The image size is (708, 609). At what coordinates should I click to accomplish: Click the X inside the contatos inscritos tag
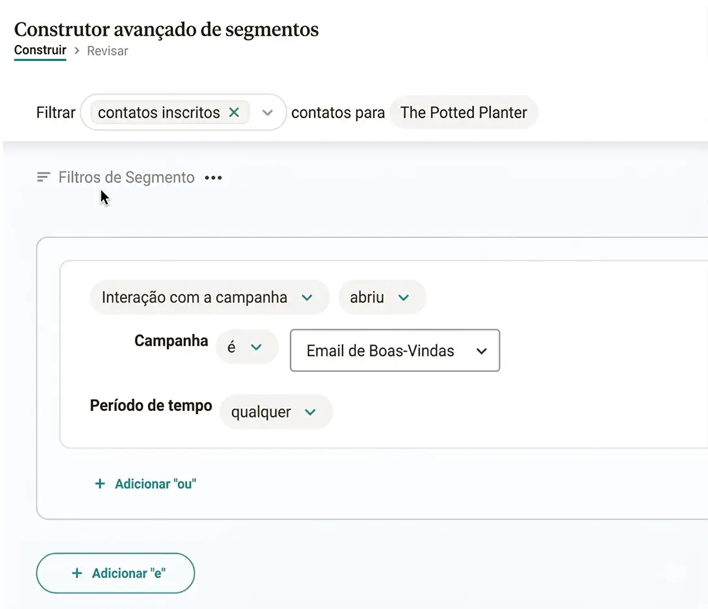tap(234, 112)
